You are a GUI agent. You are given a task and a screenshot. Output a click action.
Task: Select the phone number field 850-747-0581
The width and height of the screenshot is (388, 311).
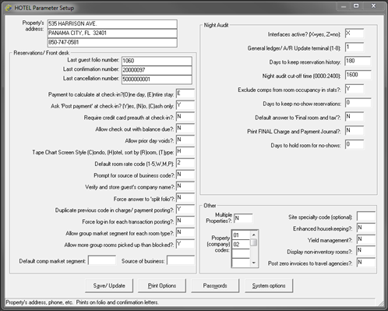click(x=112, y=43)
